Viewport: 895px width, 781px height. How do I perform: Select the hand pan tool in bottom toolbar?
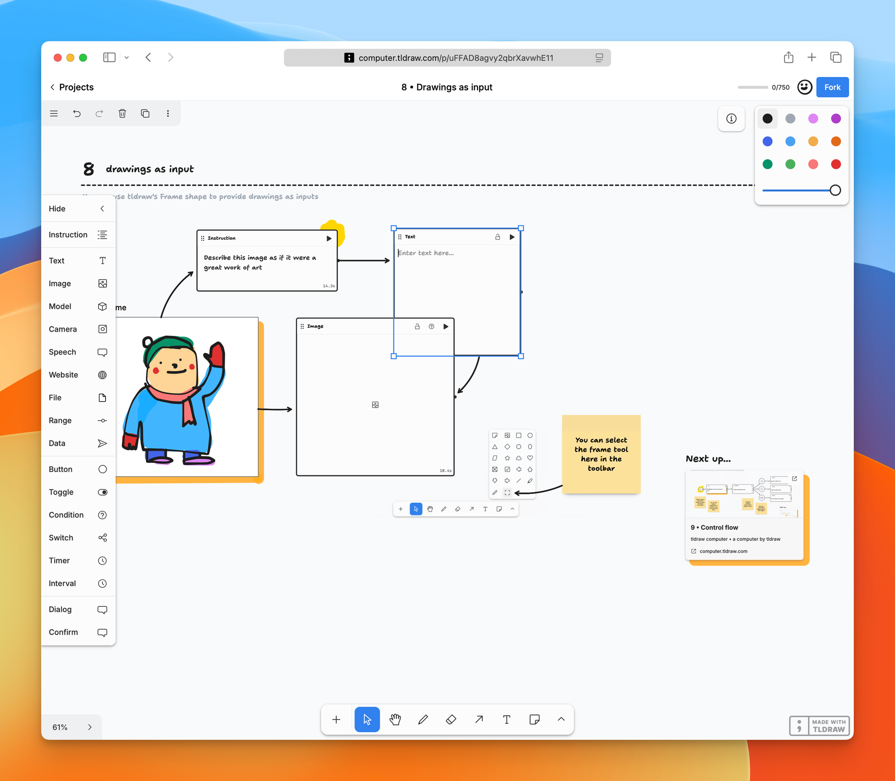[395, 719]
